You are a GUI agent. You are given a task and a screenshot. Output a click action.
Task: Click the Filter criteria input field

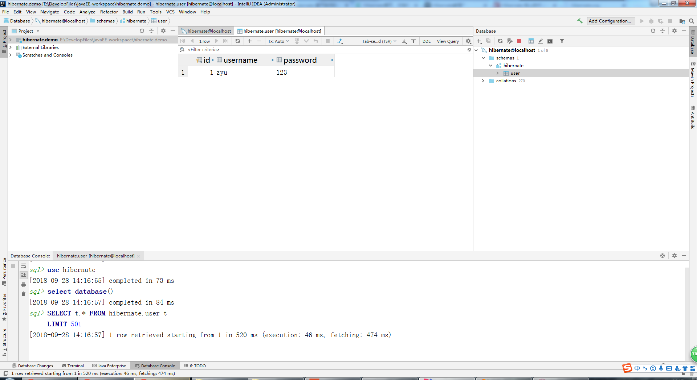pyautogui.click(x=327, y=50)
